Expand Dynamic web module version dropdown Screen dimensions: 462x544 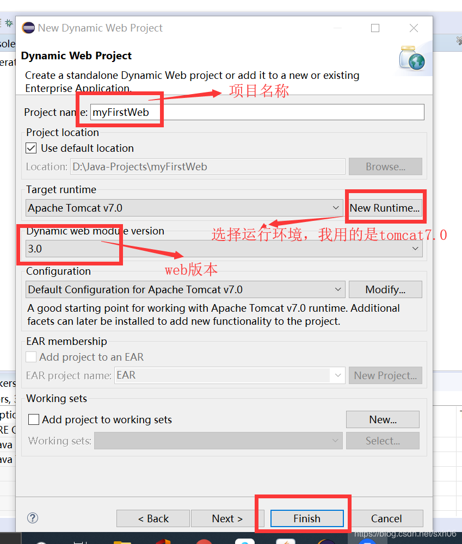pyautogui.click(x=224, y=249)
